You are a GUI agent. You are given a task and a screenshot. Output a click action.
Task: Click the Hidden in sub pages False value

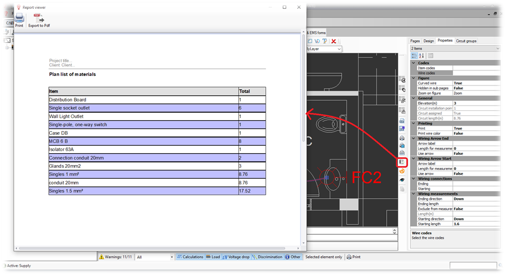(x=476, y=88)
